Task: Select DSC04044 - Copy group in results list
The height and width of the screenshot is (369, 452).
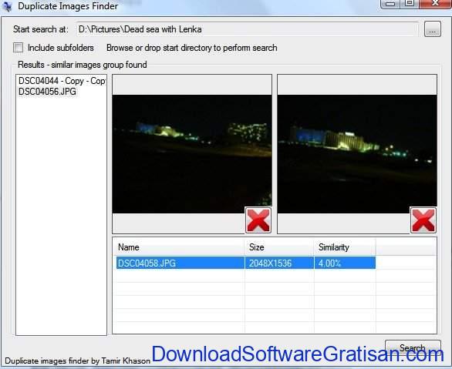Action: click(x=62, y=81)
